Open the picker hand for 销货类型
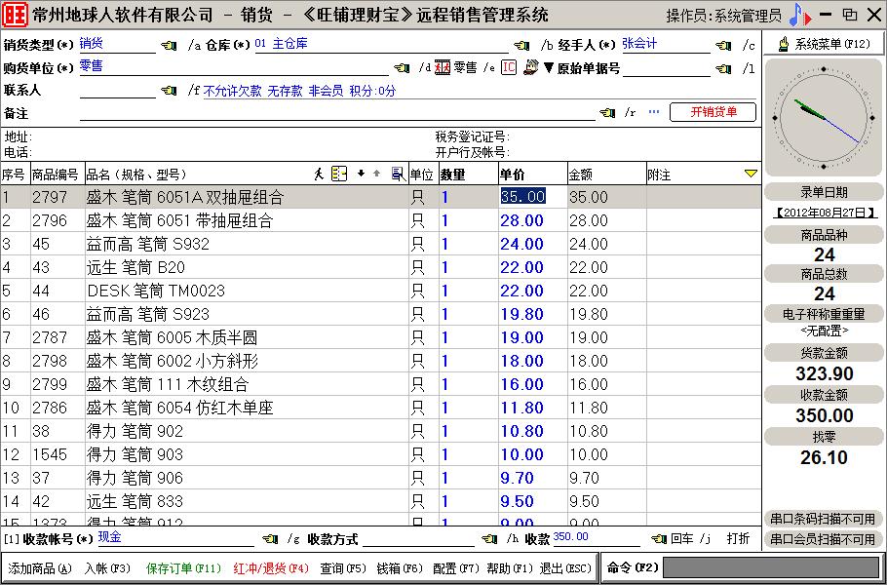The height and width of the screenshot is (585, 887). 169,46
